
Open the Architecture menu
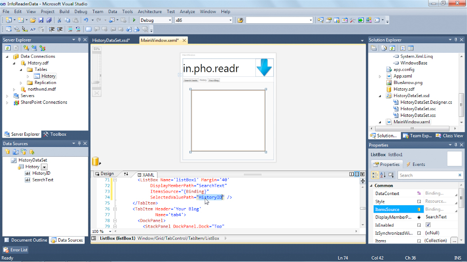tap(149, 12)
